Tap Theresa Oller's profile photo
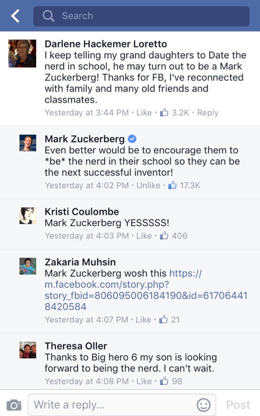Screen dimensions: 260x416 click(x=28, y=350)
